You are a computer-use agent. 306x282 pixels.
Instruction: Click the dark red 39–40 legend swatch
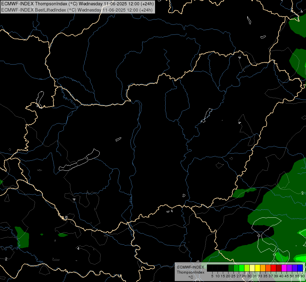pos(279,268)
